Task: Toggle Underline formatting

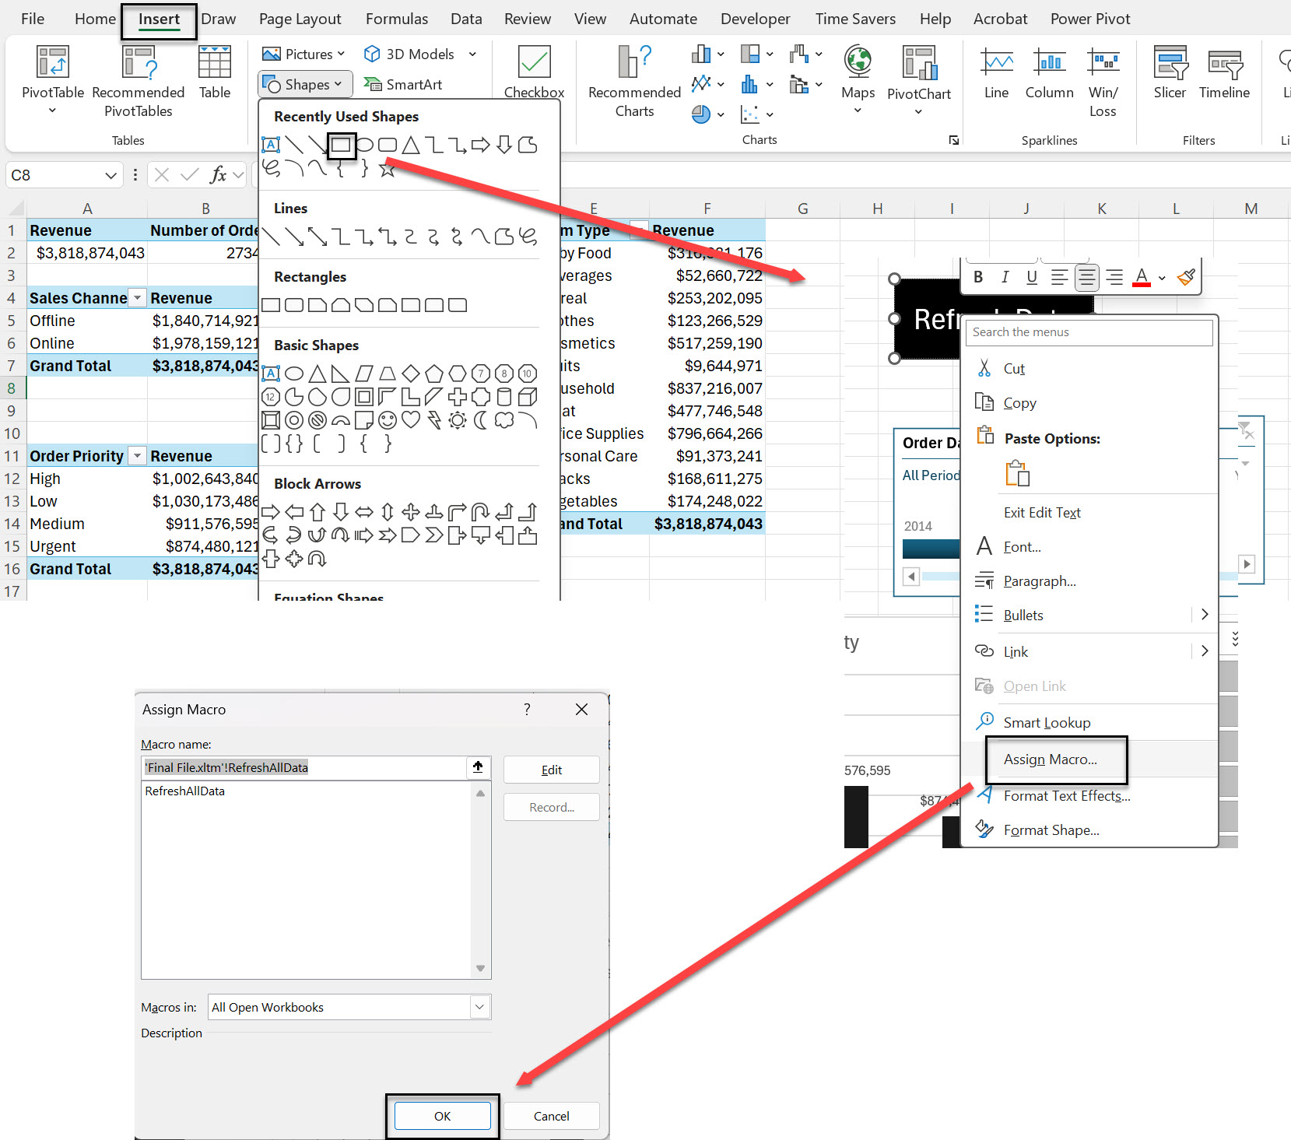Action: (1031, 276)
